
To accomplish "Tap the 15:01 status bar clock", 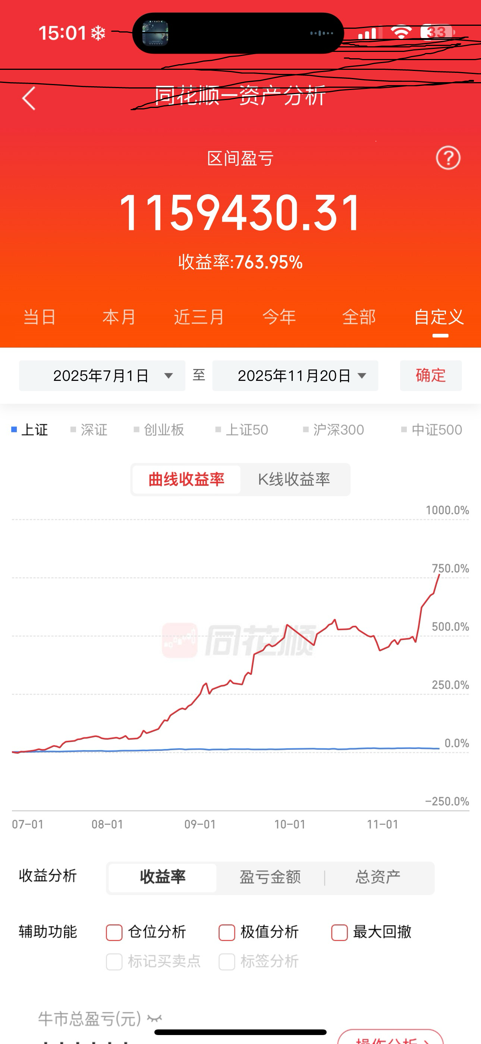I will tap(62, 33).
